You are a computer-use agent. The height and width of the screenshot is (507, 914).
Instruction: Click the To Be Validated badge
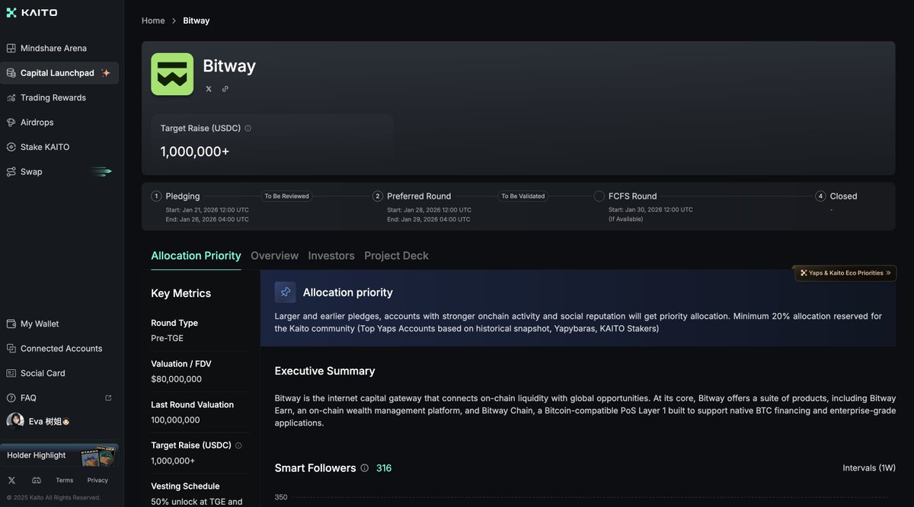click(523, 196)
